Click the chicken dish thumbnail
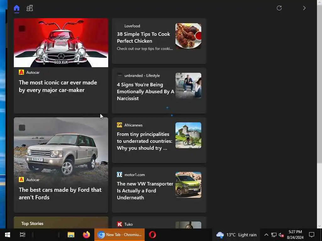322x241 pixels. coord(188,36)
